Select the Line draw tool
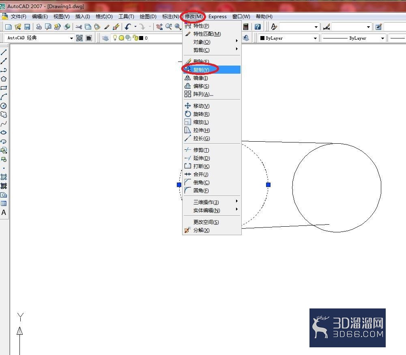 [x=4, y=52]
